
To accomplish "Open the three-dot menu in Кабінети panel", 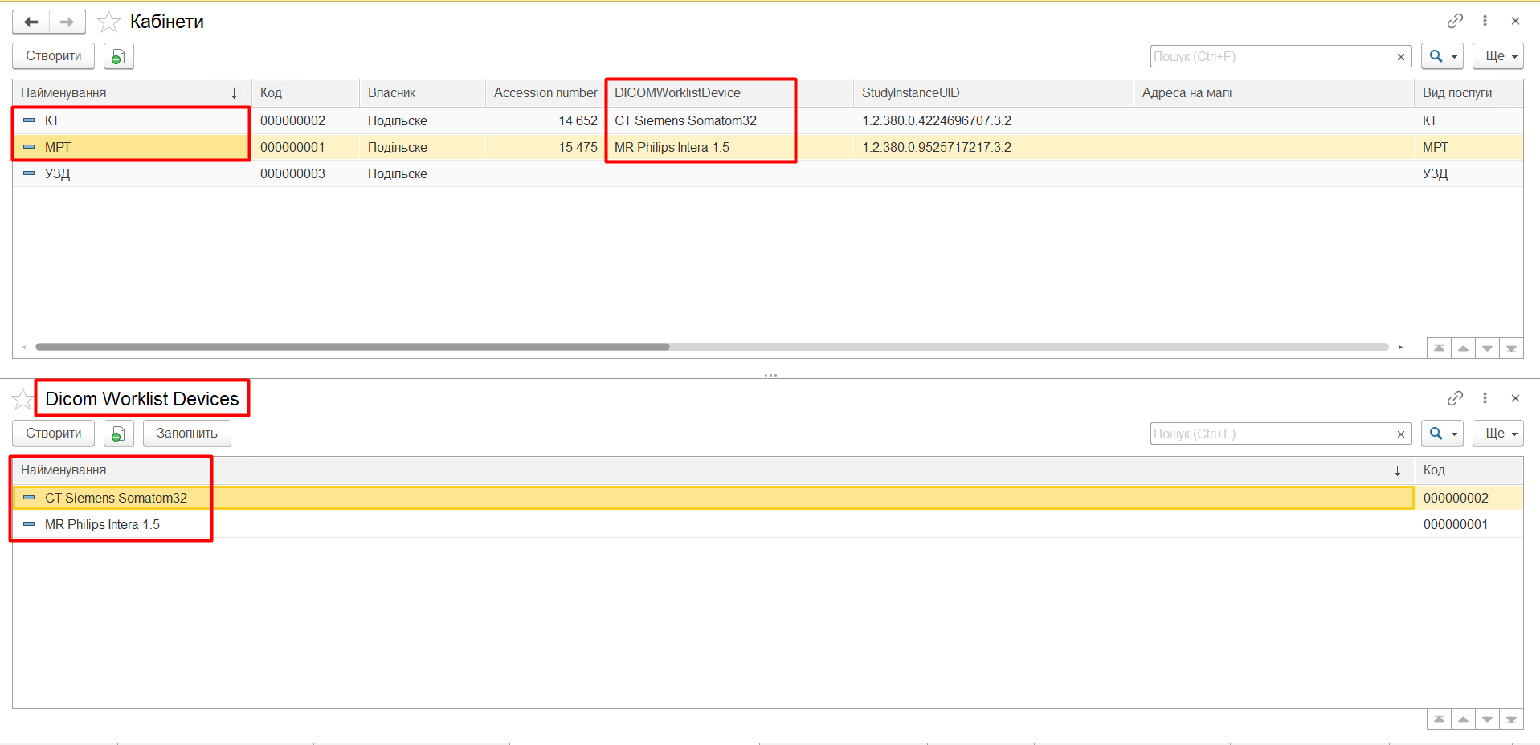I will click(x=1485, y=21).
